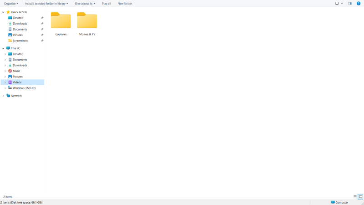Click the Captures folder name label
Screen dimensions: 364x205
pyautogui.click(x=61, y=34)
